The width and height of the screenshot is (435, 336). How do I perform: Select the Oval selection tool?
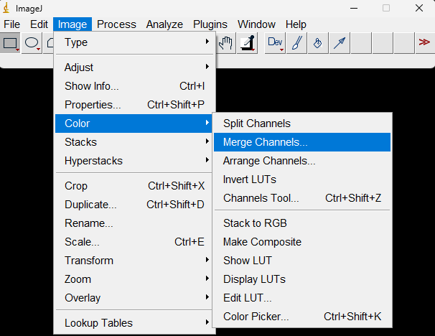point(32,43)
